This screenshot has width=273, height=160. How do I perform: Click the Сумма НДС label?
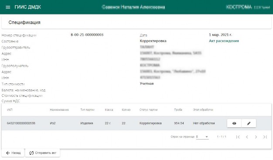10,101
